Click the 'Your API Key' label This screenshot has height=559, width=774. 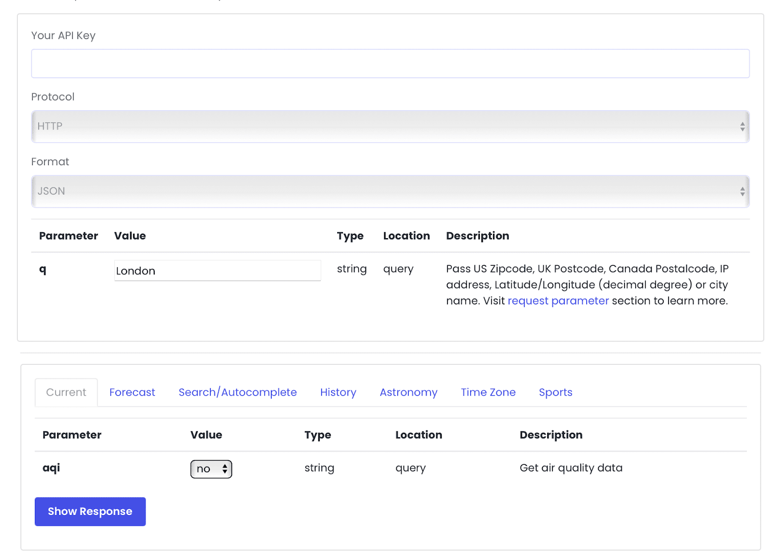(63, 36)
